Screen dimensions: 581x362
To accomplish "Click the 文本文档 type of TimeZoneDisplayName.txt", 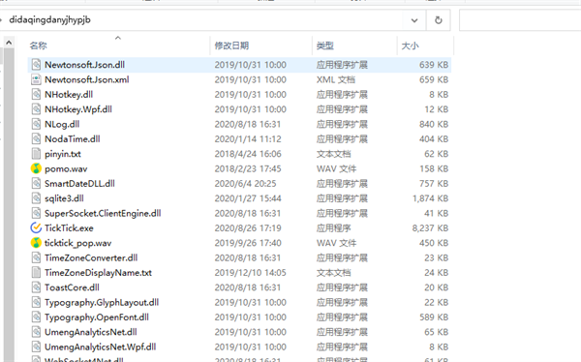I will click(333, 272).
